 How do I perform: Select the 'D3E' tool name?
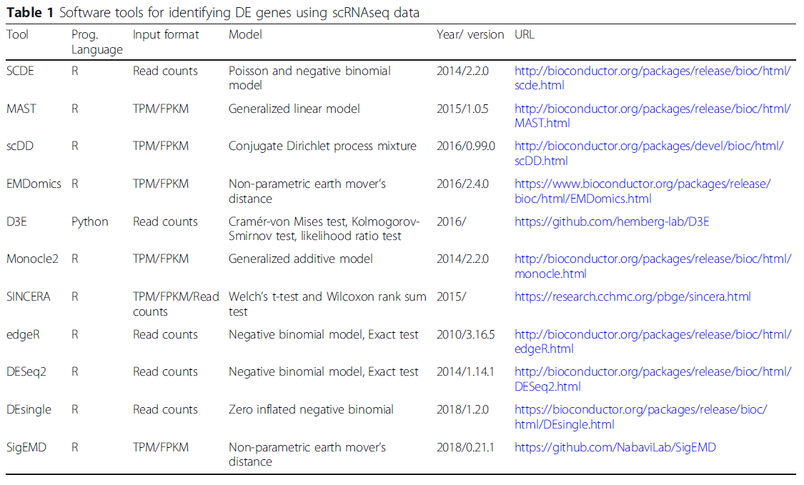[16, 221]
